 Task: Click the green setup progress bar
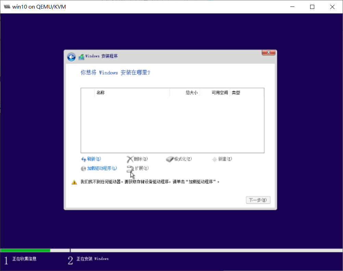pyautogui.click(x=25, y=250)
